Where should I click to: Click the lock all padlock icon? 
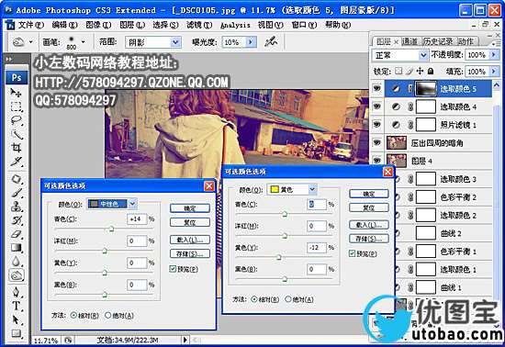click(431, 71)
